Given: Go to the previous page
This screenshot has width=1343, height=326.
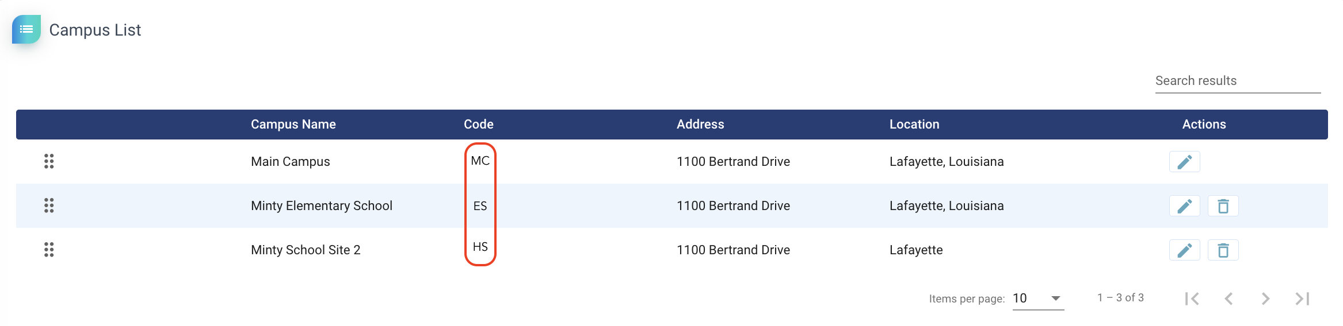Looking at the screenshot, I should (x=1228, y=298).
